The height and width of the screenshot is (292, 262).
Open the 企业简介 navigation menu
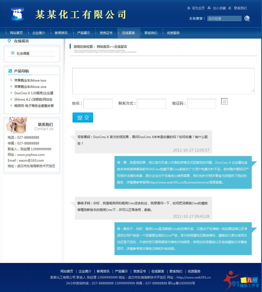39,33
